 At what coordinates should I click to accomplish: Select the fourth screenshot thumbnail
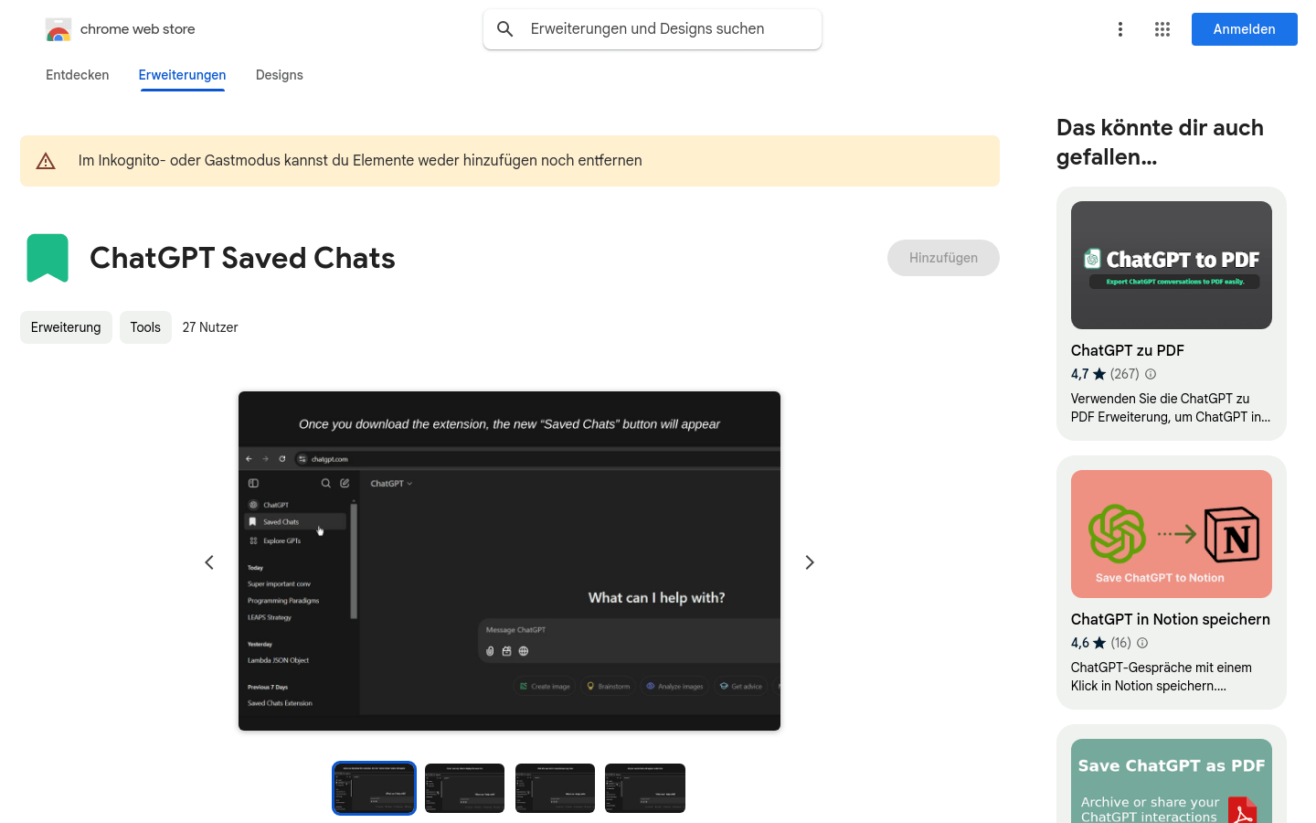point(645,788)
